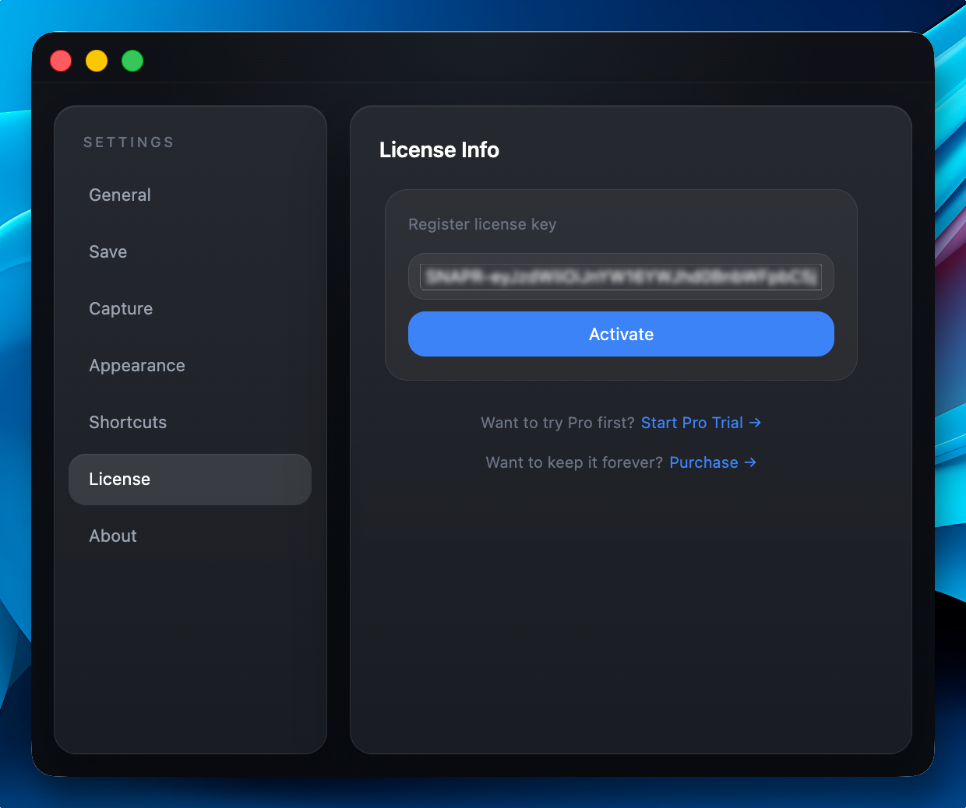Minimize the window using the yellow button
This screenshot has height=808, width=966.
pos(97,61)
